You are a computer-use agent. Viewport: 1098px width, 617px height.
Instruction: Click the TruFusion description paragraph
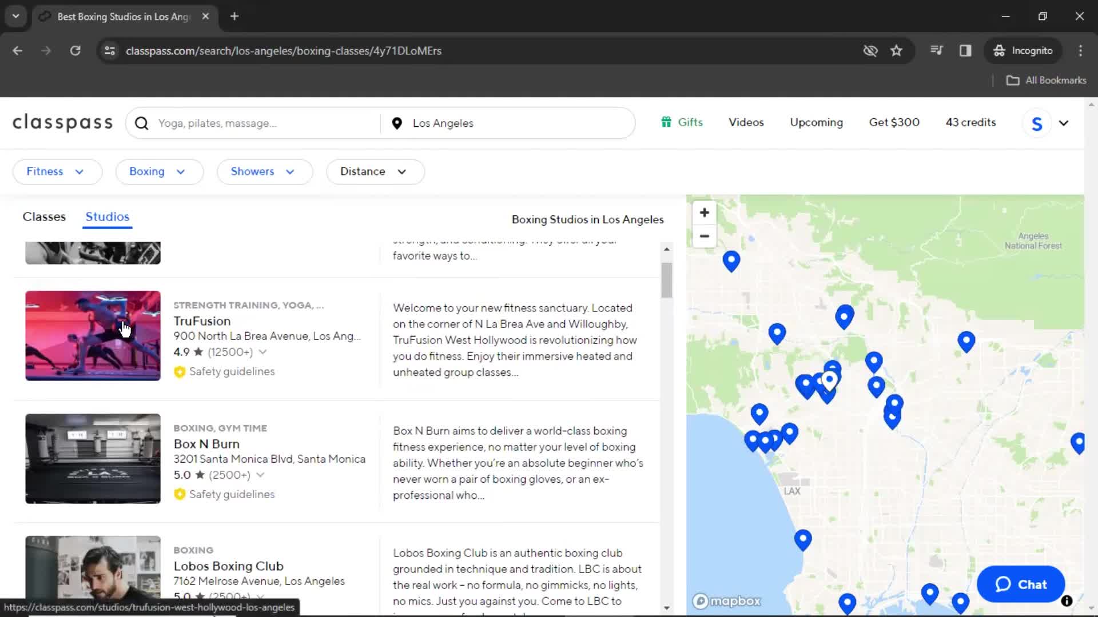coord(515,340)
